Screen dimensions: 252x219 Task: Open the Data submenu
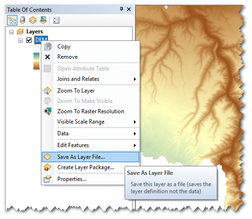click(90, 133)
